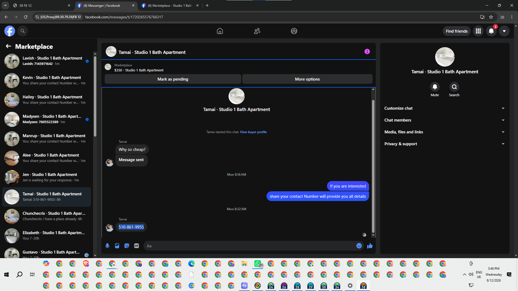Click the Find friends button

[x=456, y=31]
